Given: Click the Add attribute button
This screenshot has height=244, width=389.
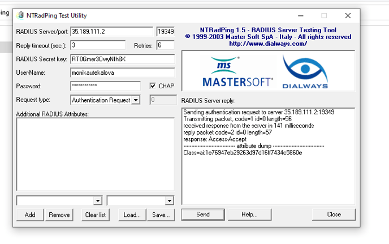Looking at the screenshot, I should tap(29, 215).
